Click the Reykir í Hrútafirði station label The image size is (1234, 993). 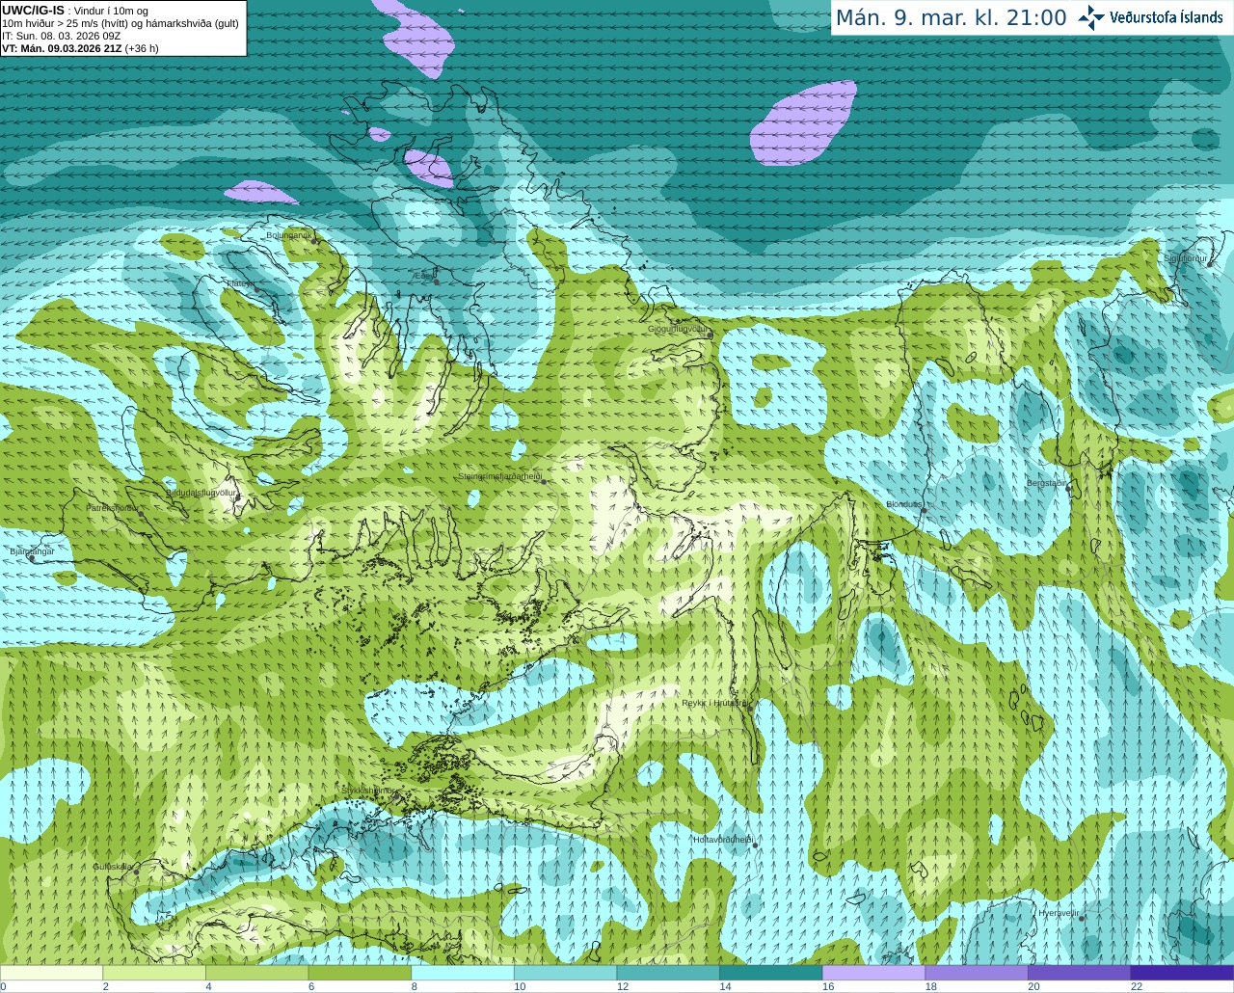pos(715,703)
